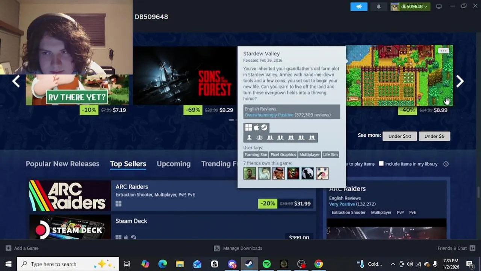Click the black cat friend avatar

click(307, 173)
